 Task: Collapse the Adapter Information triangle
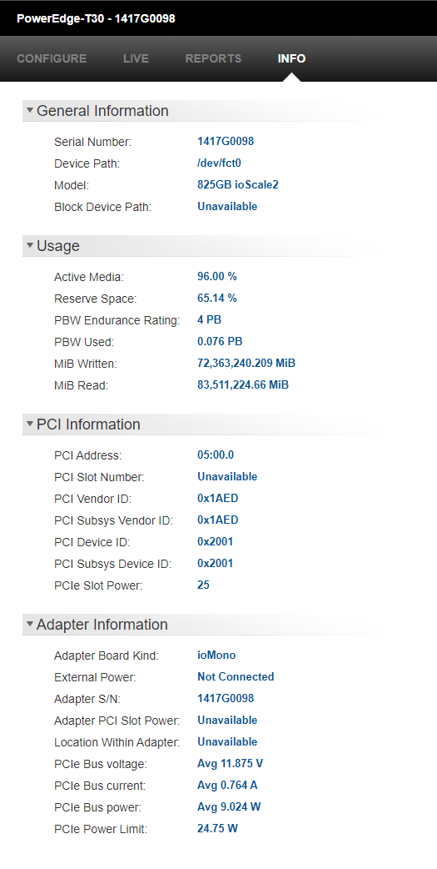30,624
